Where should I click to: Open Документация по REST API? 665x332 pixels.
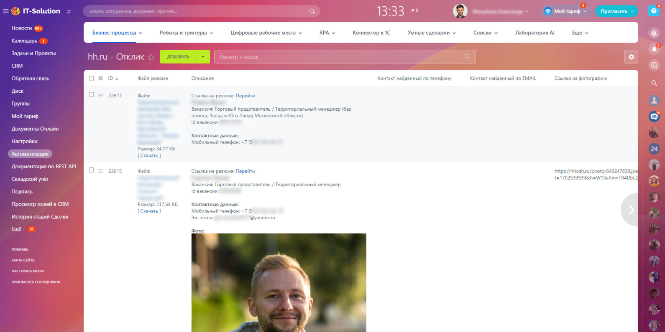(x=44, y=166)
